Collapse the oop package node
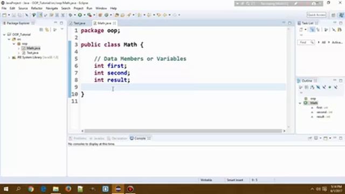The image size is (345, 194). click(x=14, y=44)
